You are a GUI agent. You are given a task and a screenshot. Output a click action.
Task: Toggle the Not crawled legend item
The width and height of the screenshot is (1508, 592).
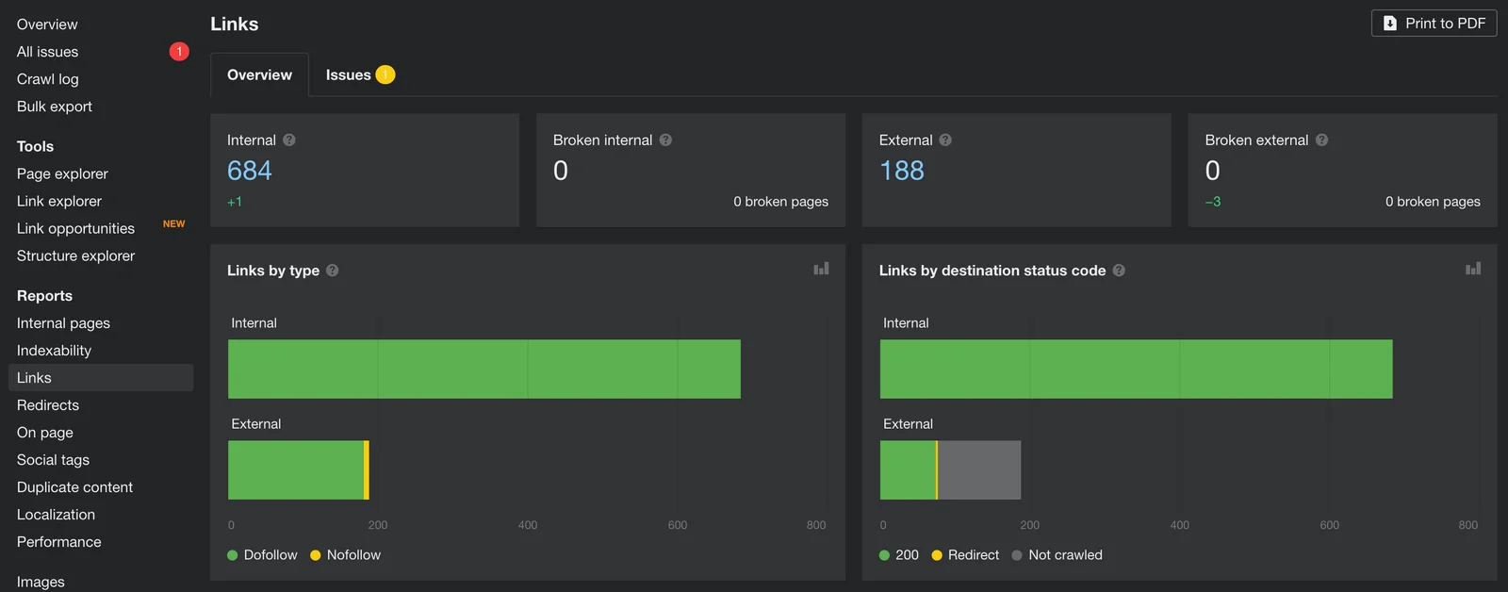coord(1057,555)
